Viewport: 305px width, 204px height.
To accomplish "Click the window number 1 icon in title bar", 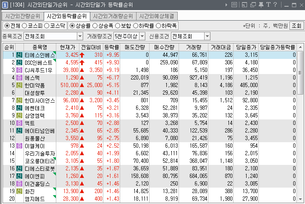I will point(5,5).
